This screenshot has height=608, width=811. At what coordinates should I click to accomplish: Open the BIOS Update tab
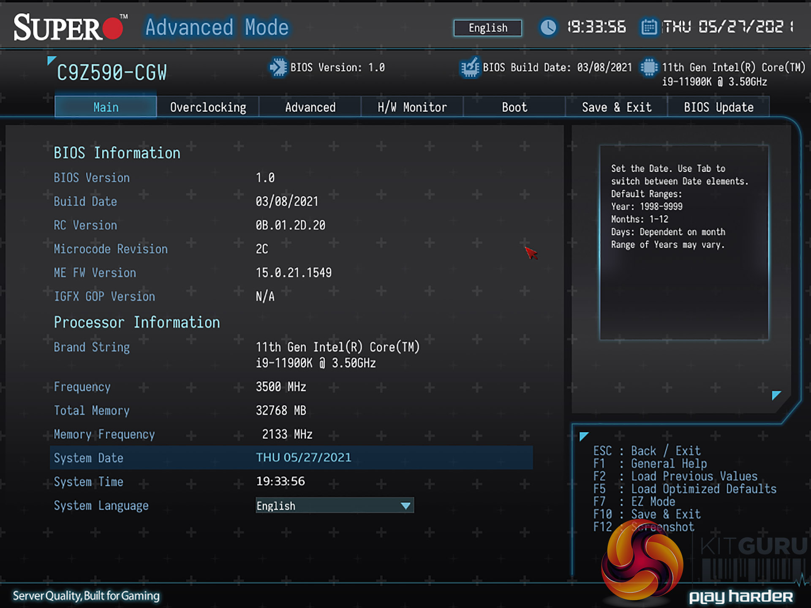coord(718,107)
